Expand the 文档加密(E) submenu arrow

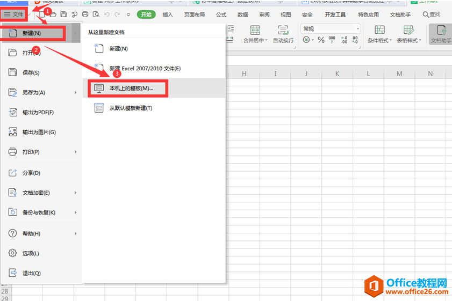click(76, 193)
